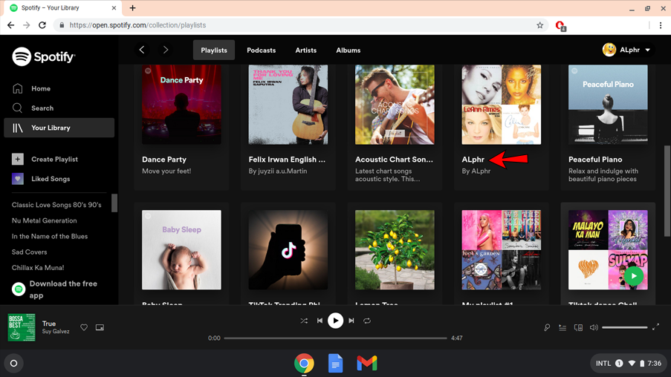The image size is (671, 377).
Task: Open Felix Irwan English playlist cover
Action: tap(288, 105)
